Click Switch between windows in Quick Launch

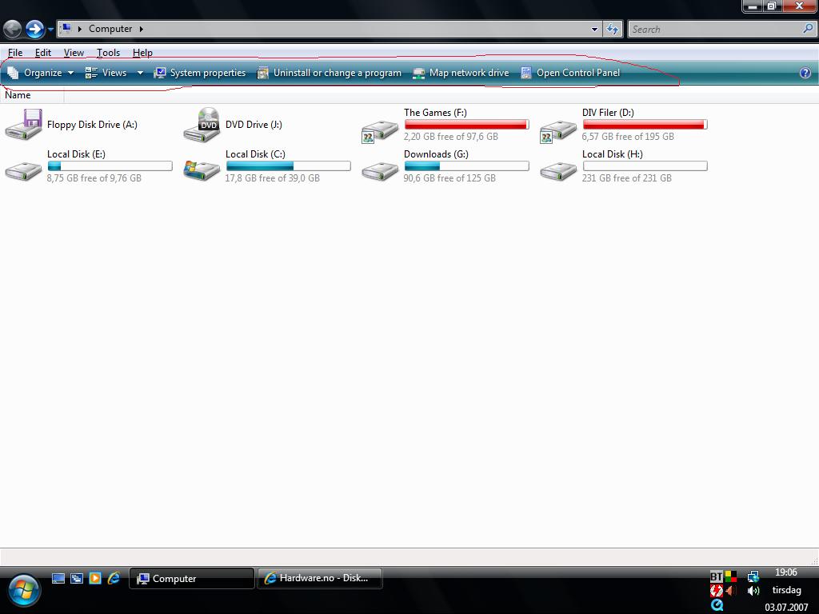pyautogui.click(x=77, y=579)
